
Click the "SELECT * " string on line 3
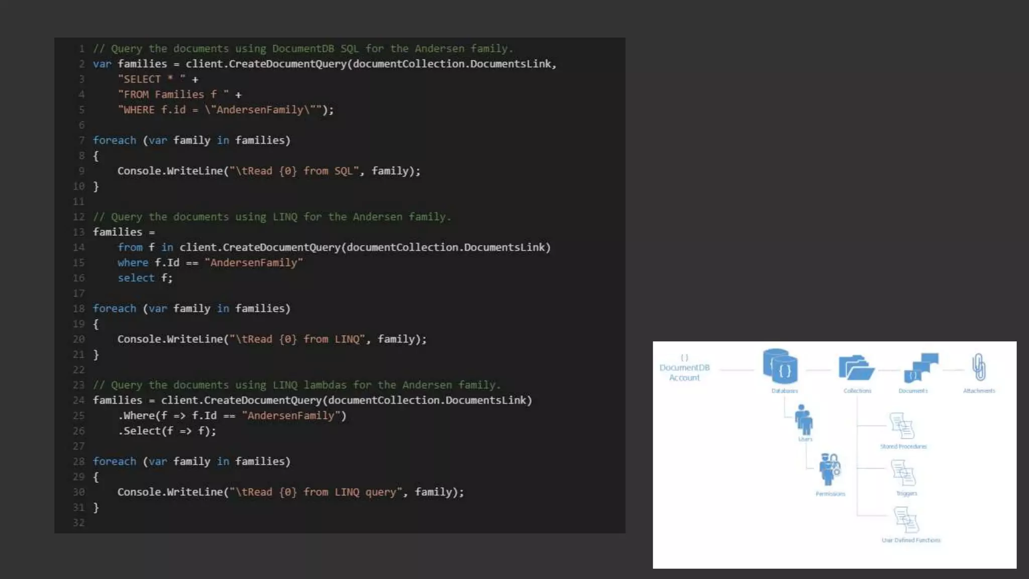click(151, 79)
